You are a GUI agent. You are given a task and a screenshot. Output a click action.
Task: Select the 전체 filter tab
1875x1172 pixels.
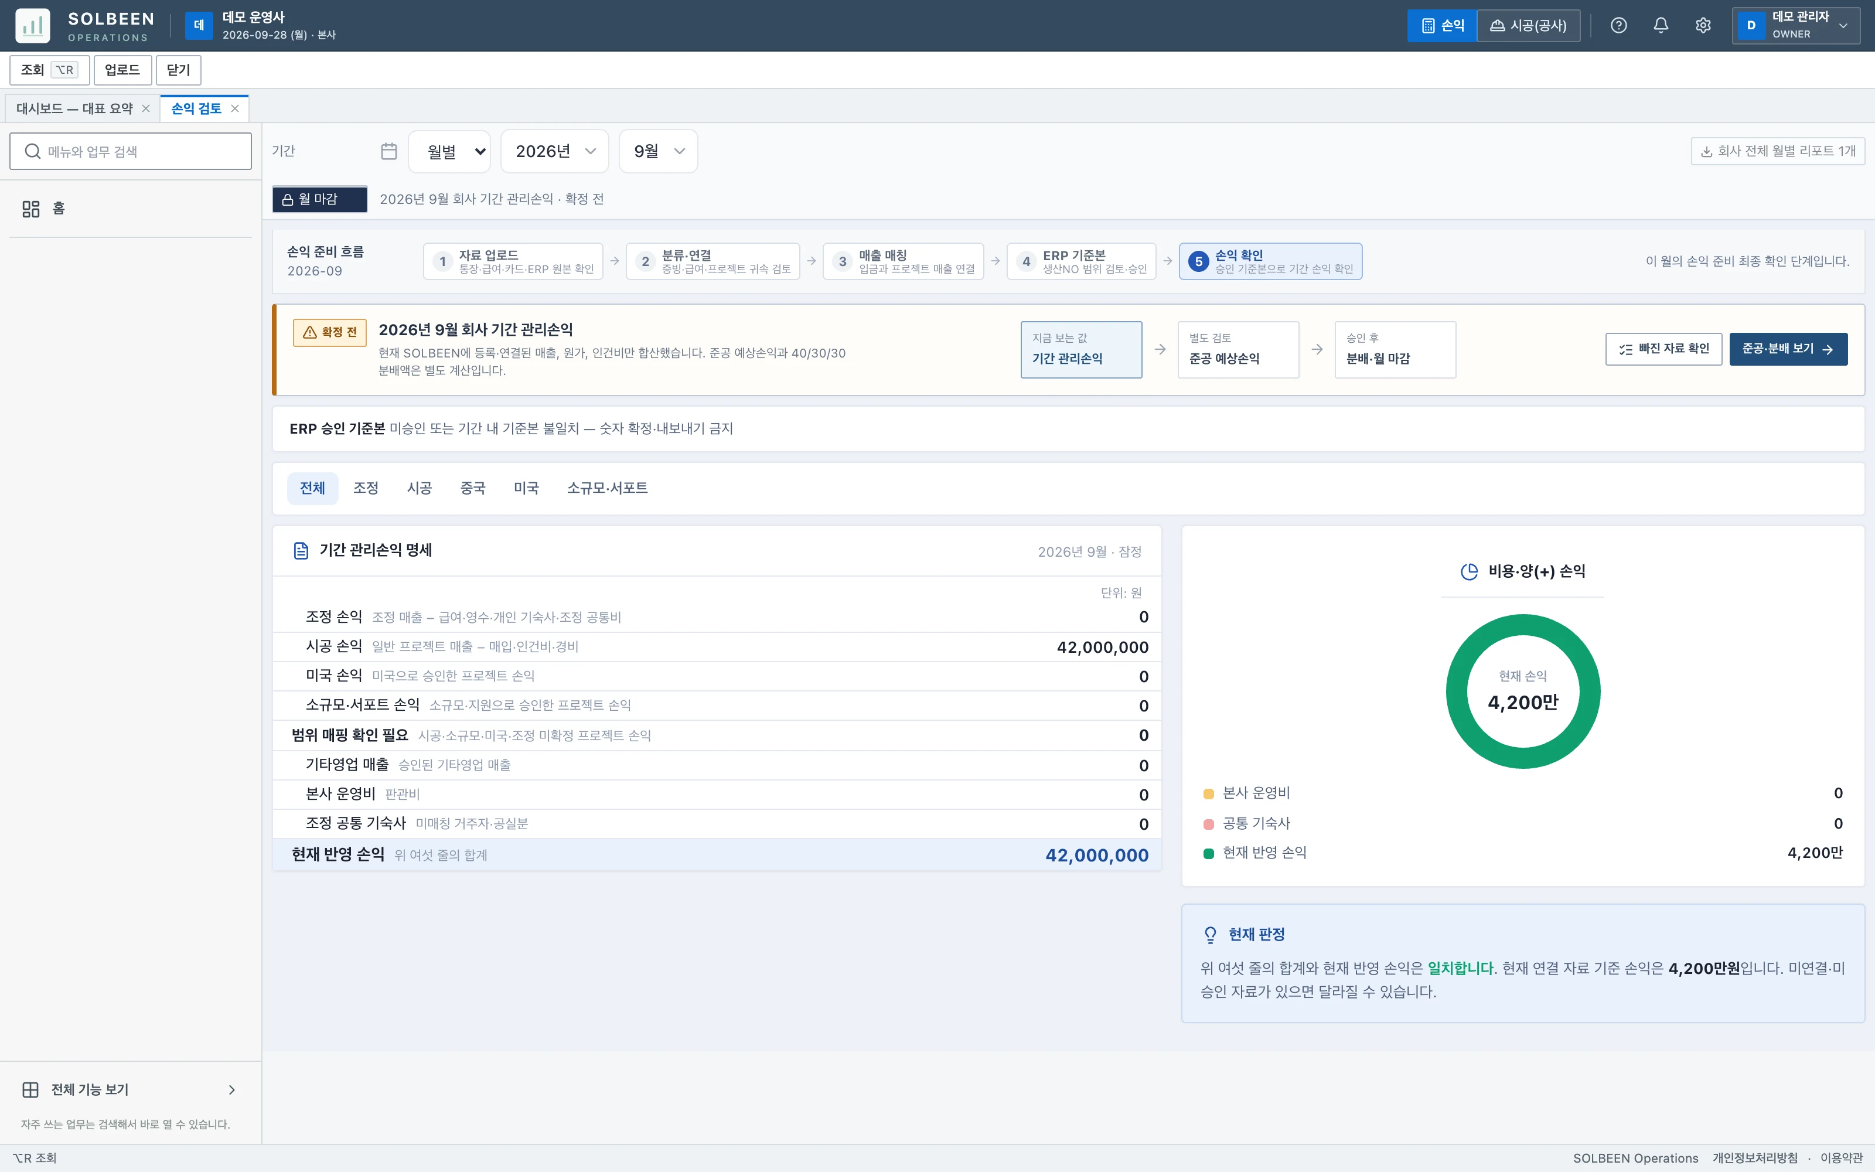tap(312, 488)
